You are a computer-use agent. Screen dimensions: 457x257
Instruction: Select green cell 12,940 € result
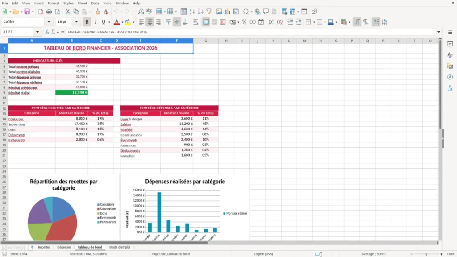72,93
